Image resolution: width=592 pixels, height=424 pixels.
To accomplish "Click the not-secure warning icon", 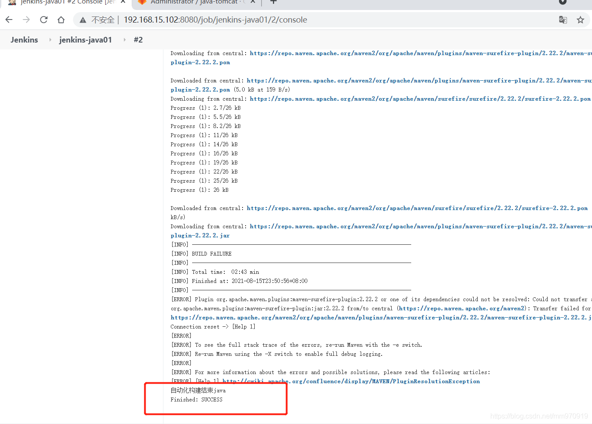I will click(83, 20).
